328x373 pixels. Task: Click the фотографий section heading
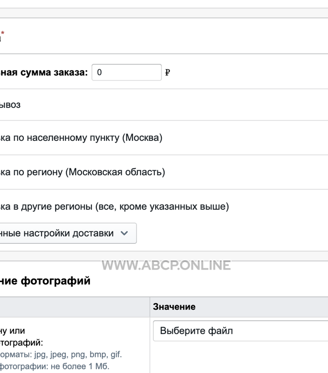pyautogui.click(x=45, y=281)
